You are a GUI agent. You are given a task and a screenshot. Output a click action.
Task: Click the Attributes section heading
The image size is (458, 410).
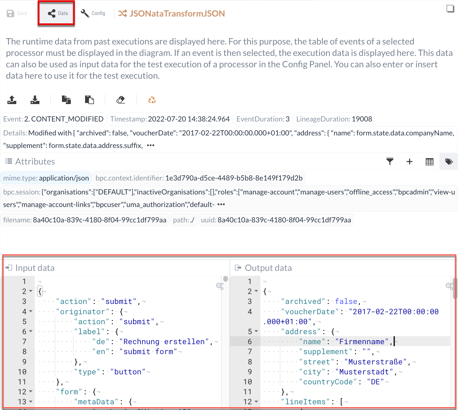[x=35, y=161]
